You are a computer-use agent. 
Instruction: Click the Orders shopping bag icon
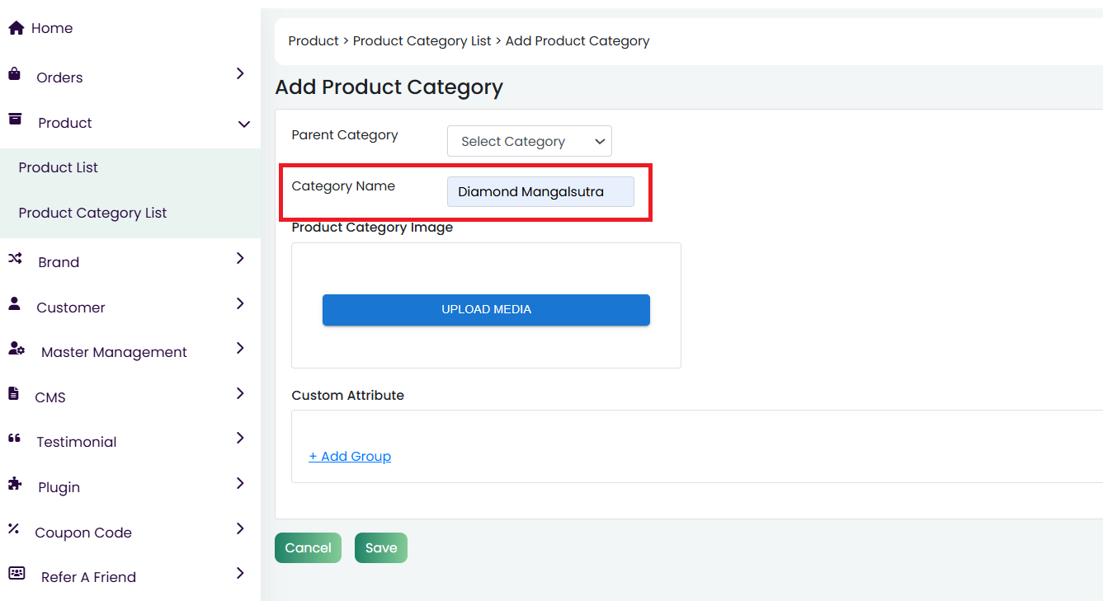click(14, 74)
